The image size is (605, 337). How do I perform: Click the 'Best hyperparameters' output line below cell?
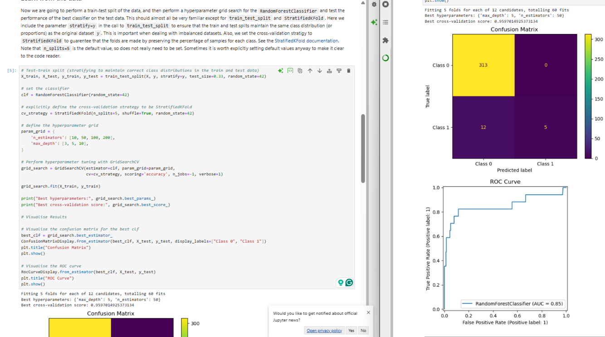pyautogui.click(x=91, y=299)
